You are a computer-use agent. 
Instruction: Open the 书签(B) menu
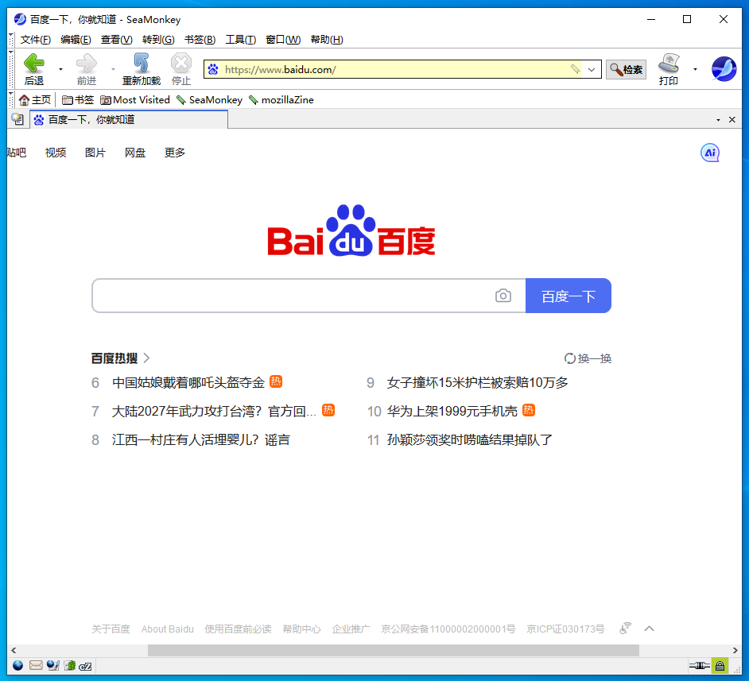pyautogui.click(x=200, y=40)
